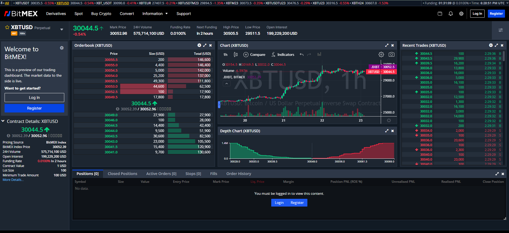The height and width of the screenshot is (233, 509).
Task: Expand the Depth Chart to fullscreen
Action: (x=387, y=131)
